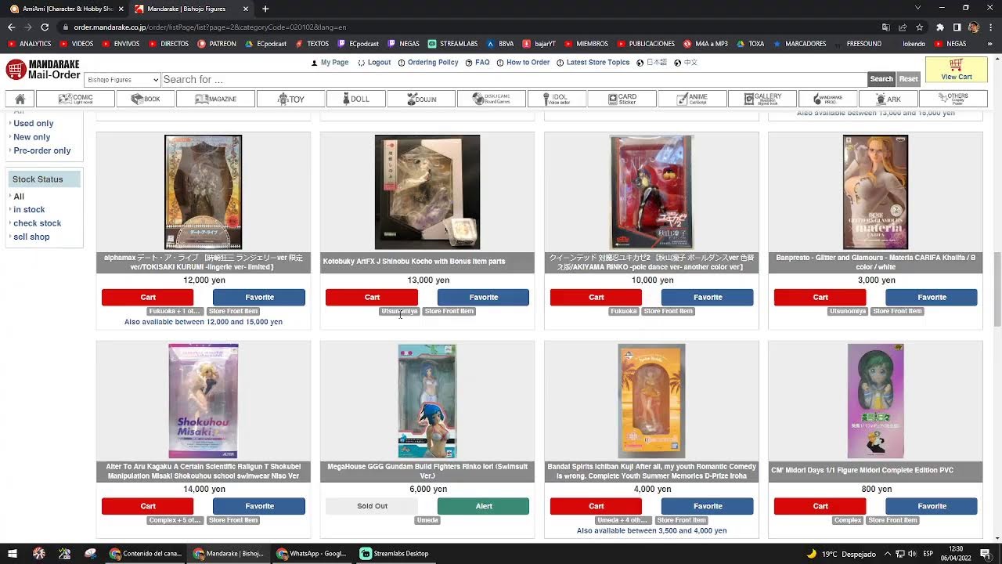Image resolution: width=1002 pixels, height=564 pixels.
Task: Click the Search for... input field
Action: [x=514, y=80]
